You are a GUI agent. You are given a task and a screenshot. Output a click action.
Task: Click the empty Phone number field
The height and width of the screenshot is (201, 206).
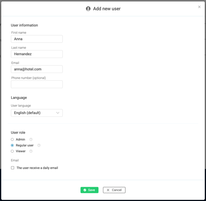click(x=37, y=84)
